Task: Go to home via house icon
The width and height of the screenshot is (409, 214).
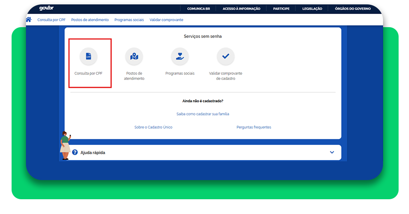Action: [29, 20]
